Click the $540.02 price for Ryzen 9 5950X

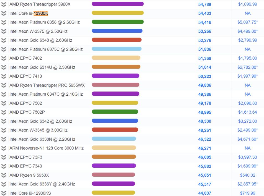(x=247, y=175)
